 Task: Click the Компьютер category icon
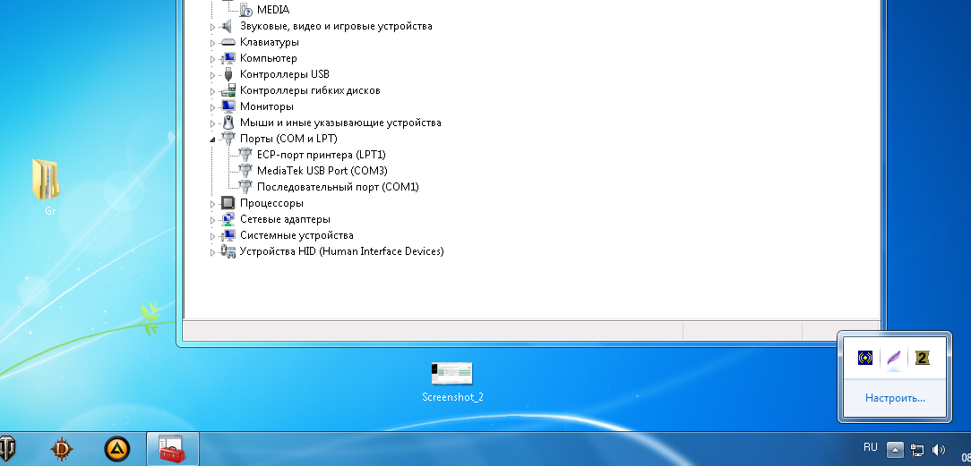(x=228, y=58)
